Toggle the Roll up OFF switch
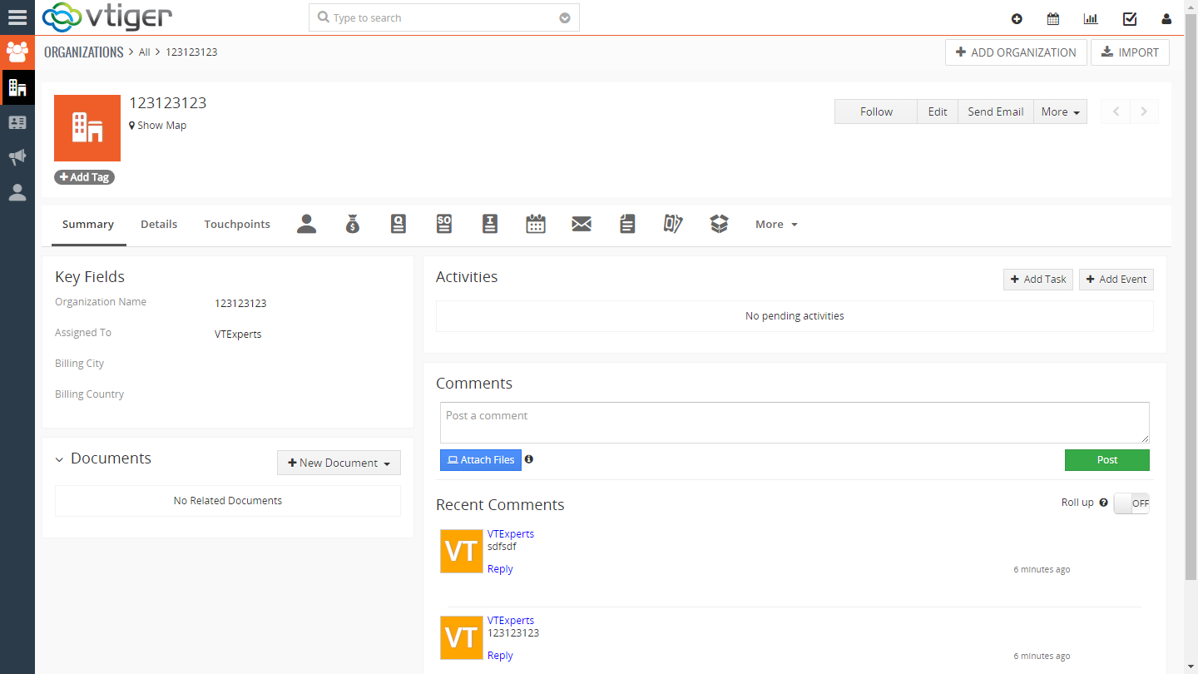This screenshot has width=1198, height=674. (x=1131, y=503)
